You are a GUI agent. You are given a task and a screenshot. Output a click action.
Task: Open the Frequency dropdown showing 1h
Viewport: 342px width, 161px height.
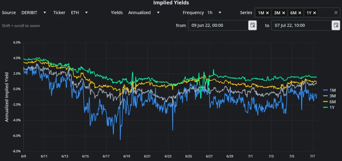click(x=214, y=13)
